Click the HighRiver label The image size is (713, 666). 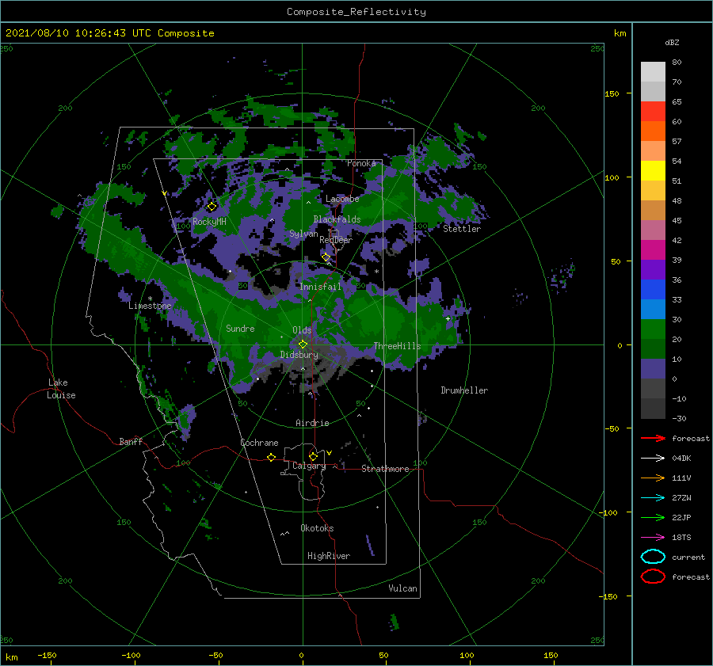[x=329, y=556]
